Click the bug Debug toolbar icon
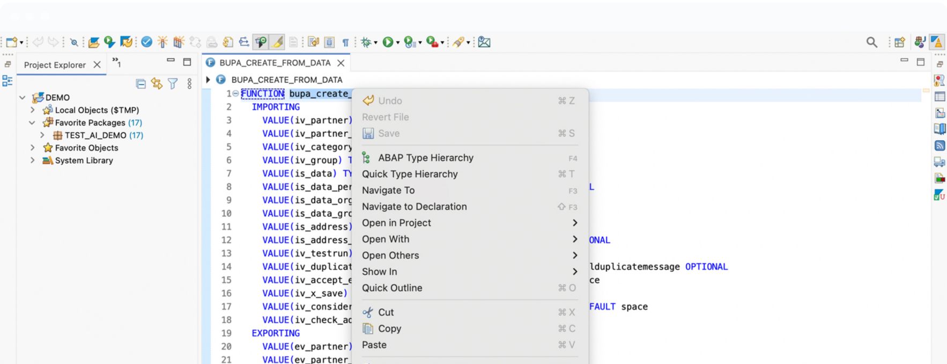947x364 pixels. point(366,42)
